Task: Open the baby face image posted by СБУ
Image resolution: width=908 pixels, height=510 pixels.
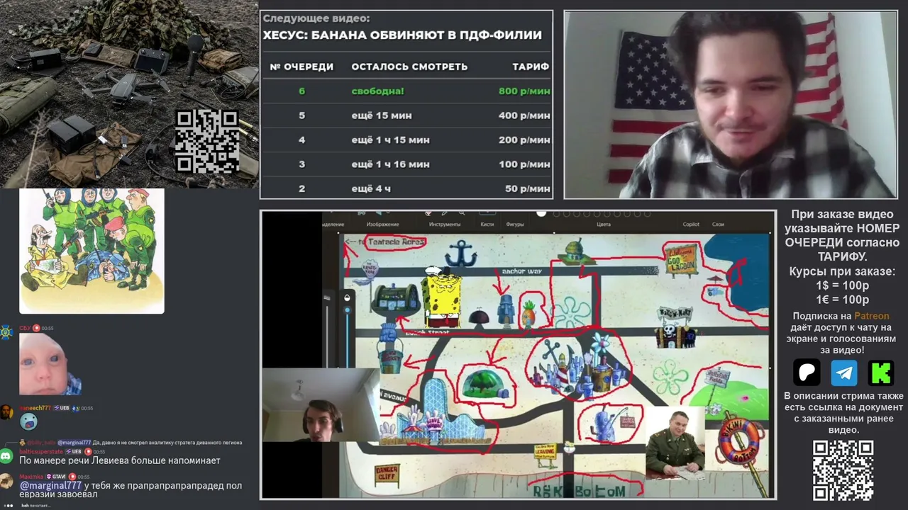Action: [x=50, y=364]
